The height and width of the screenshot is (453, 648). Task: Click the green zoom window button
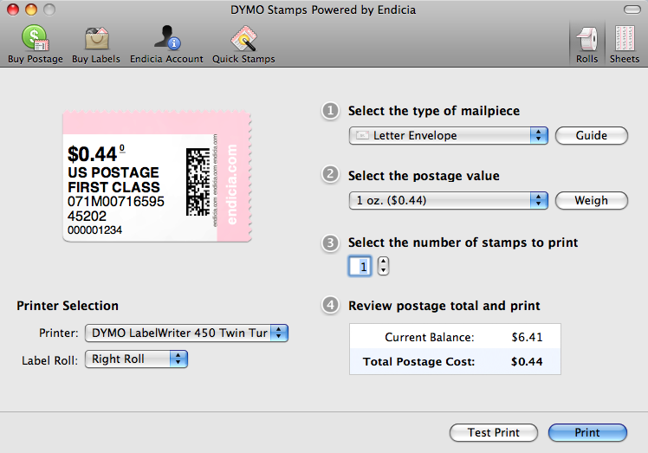tap(49, 9)
